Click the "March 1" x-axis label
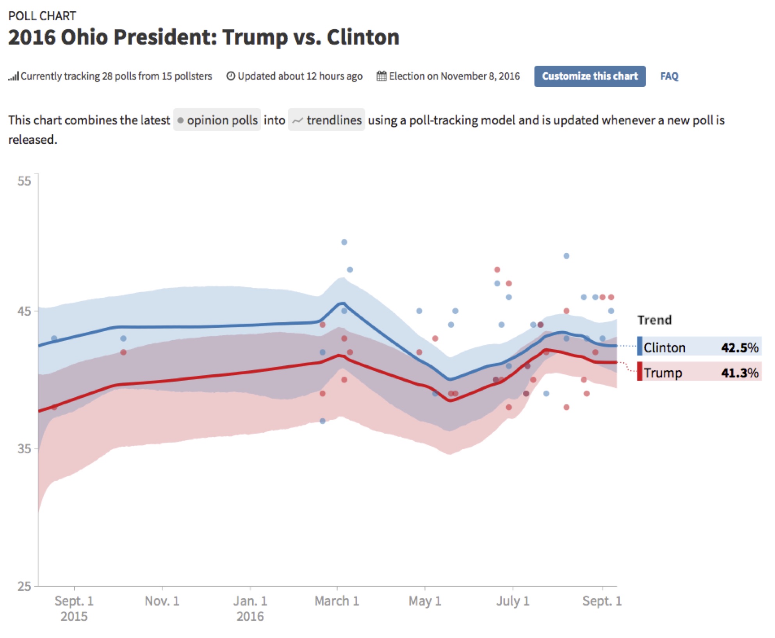Image resolution: width=775 pixels, height=638 pixels. [337, 601]
